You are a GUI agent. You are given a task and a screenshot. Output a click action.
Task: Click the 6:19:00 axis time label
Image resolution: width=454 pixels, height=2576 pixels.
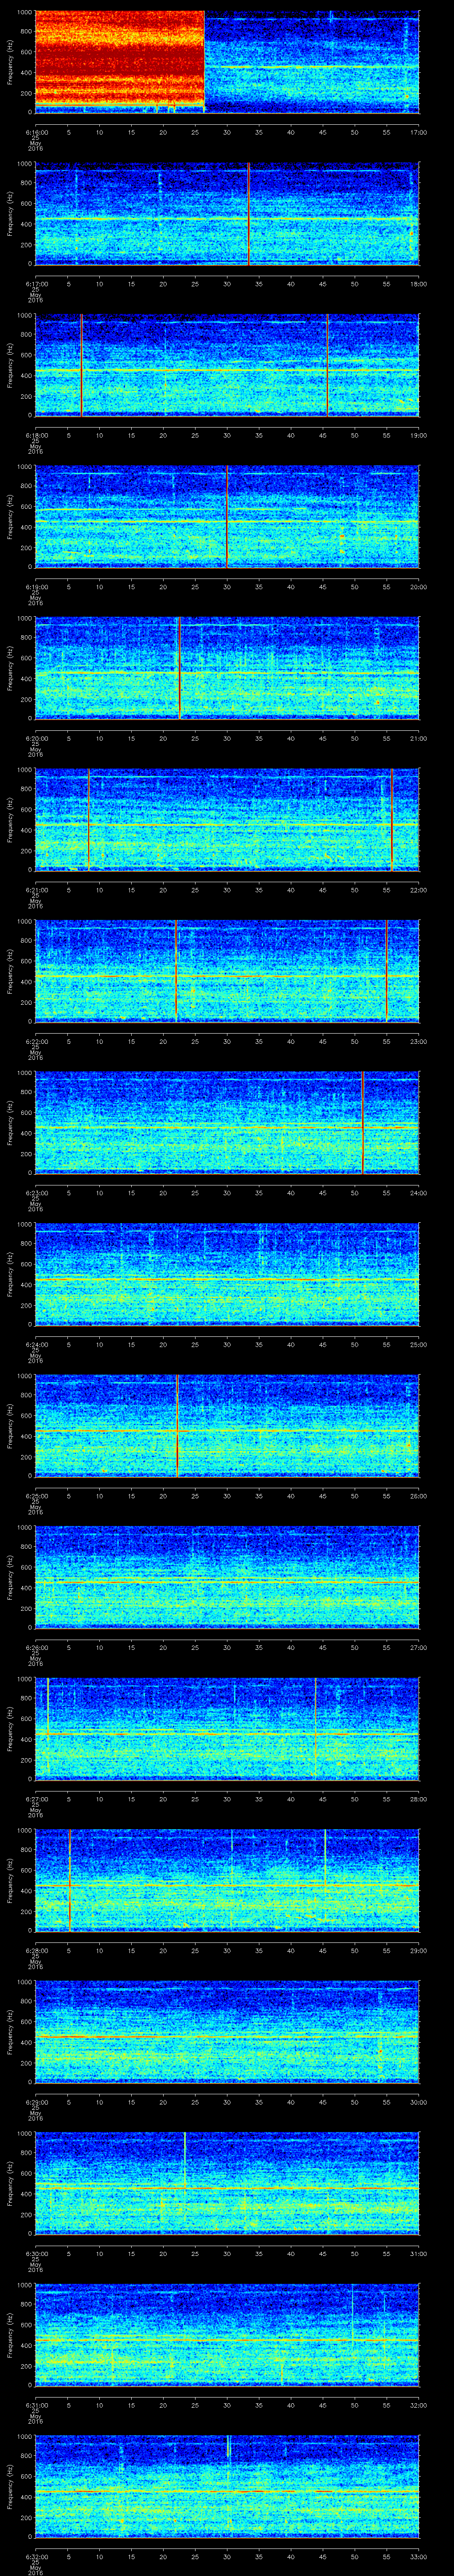[x=36, y=587]
